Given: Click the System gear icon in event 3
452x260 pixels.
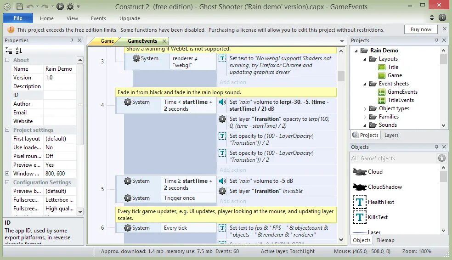Looking at the screenshot, I should (x=136, y=58).
